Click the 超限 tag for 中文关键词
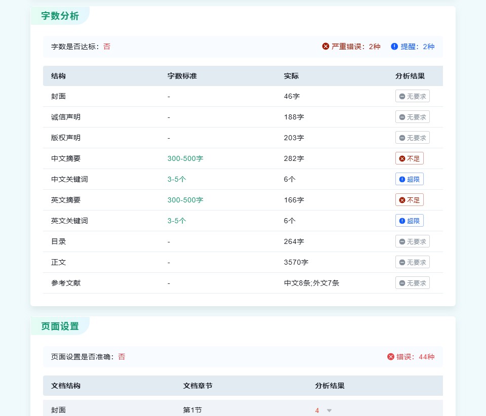 coord(409,179)
